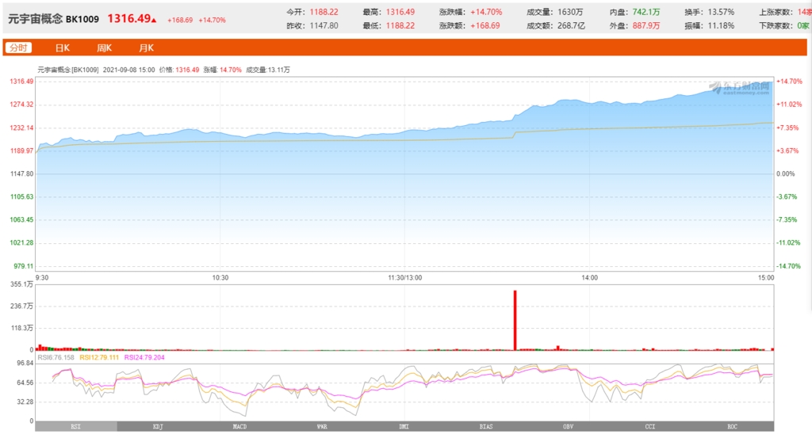Select the RSI indicator tab

coord(75,427)
